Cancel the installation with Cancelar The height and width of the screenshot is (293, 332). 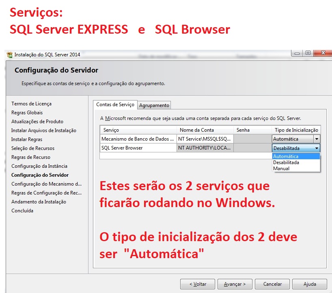272,284
